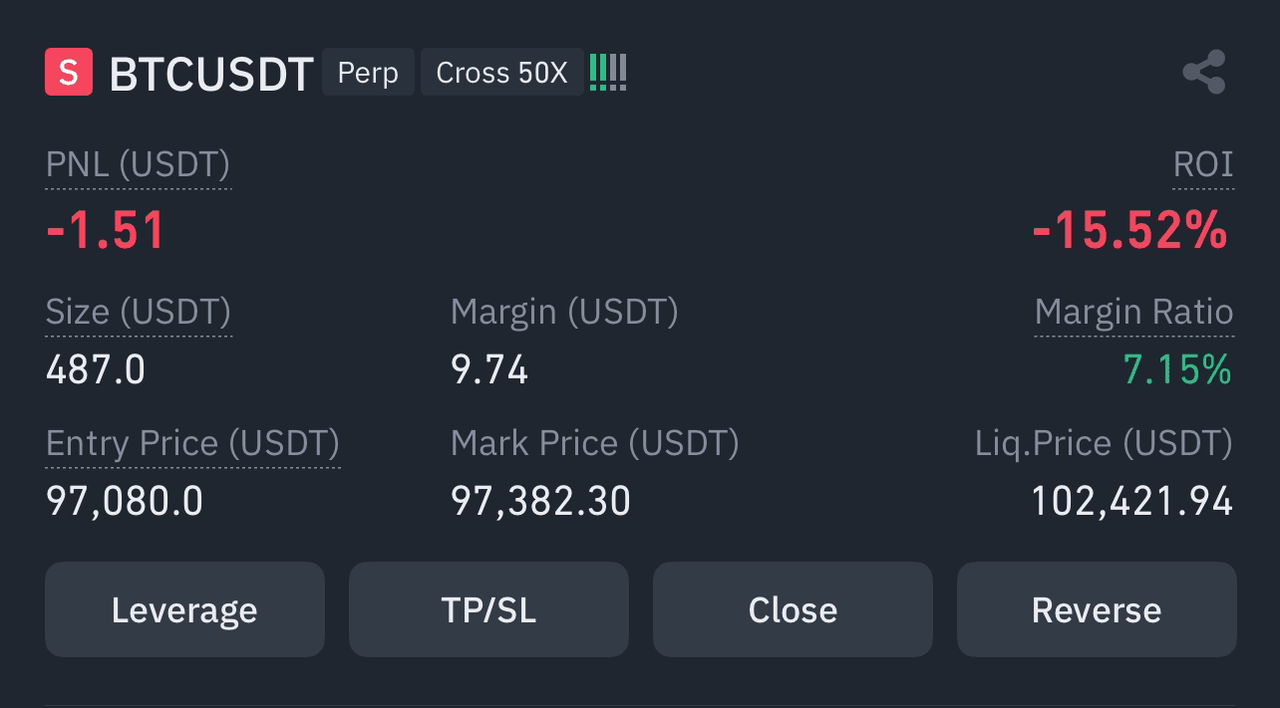The width and height of the screenshot is (1280, 708).
Task: Set TP/SL for the position
Action: click(488, 609)
